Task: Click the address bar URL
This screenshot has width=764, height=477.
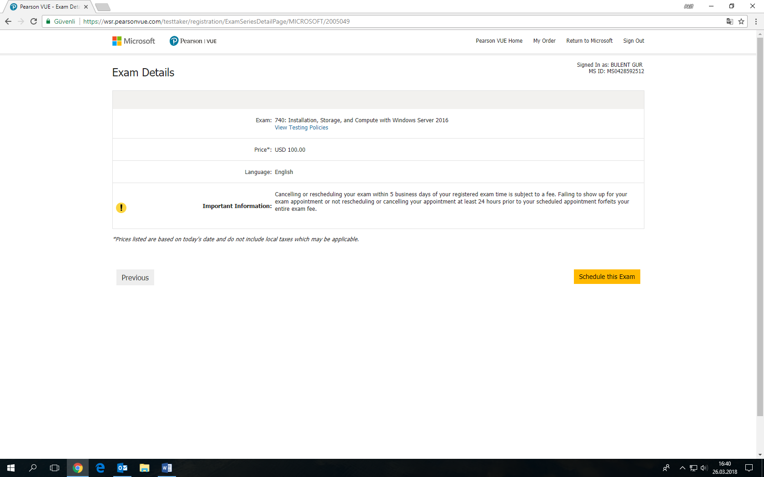Action: point(216,21)
